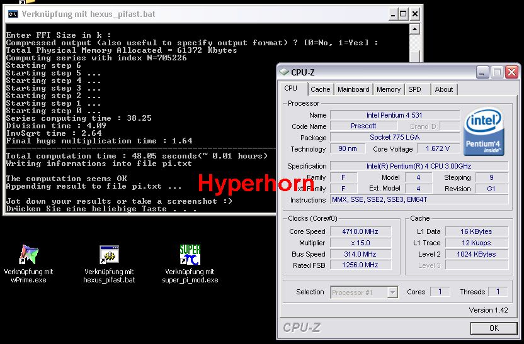Maximize the hexus_pifast.bat command window
Viewport: 524px width, 344px height.
[x=403, y=14]
